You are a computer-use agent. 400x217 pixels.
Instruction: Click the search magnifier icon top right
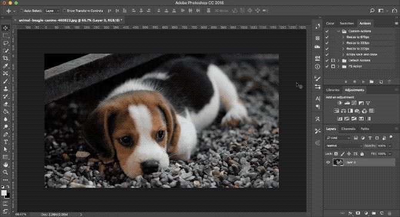pos(372,11)
